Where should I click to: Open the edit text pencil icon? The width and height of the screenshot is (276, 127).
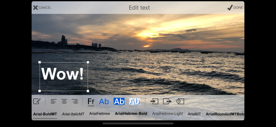tap(37, 101)
